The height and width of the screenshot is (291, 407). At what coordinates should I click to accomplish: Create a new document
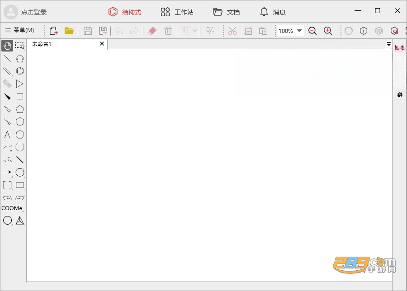point(53,31)
